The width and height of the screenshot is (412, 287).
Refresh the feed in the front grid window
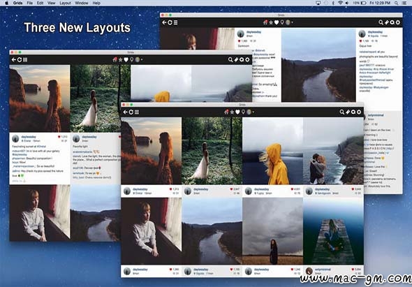131,112
